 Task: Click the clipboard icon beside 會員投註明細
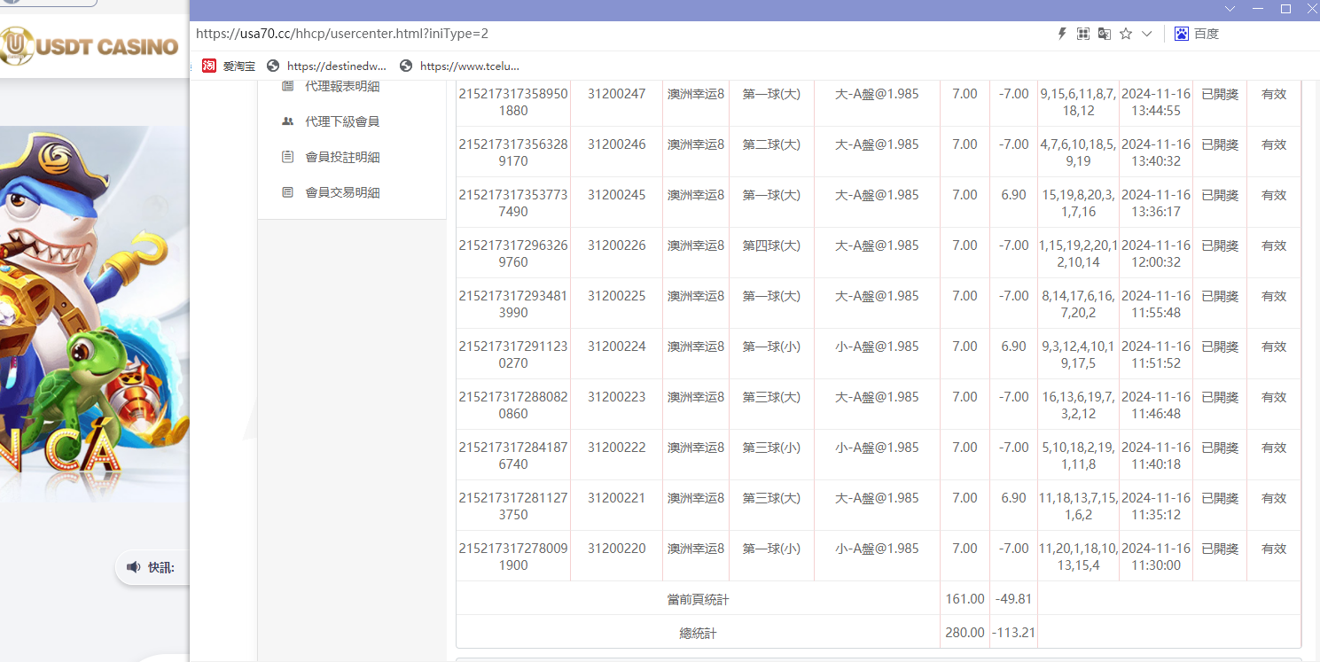click(287, 157)
